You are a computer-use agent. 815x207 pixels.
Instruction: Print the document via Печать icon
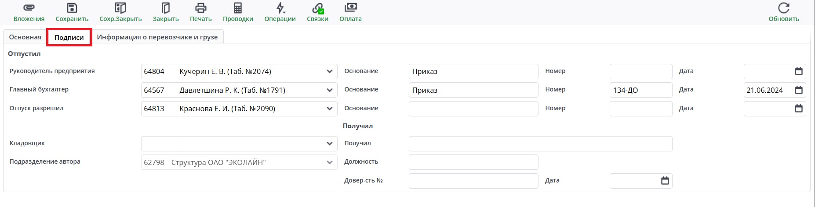coord(200,8)
